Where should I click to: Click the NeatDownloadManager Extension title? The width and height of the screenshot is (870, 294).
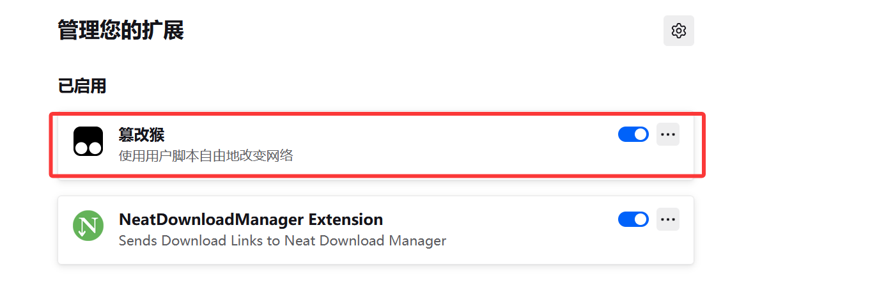coord(251,219)
